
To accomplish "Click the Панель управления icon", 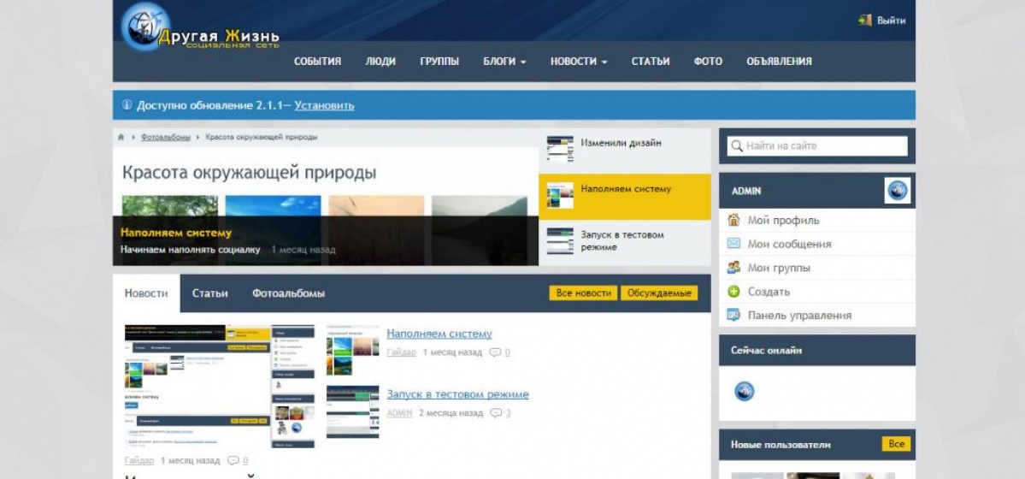I will (733, 316).
